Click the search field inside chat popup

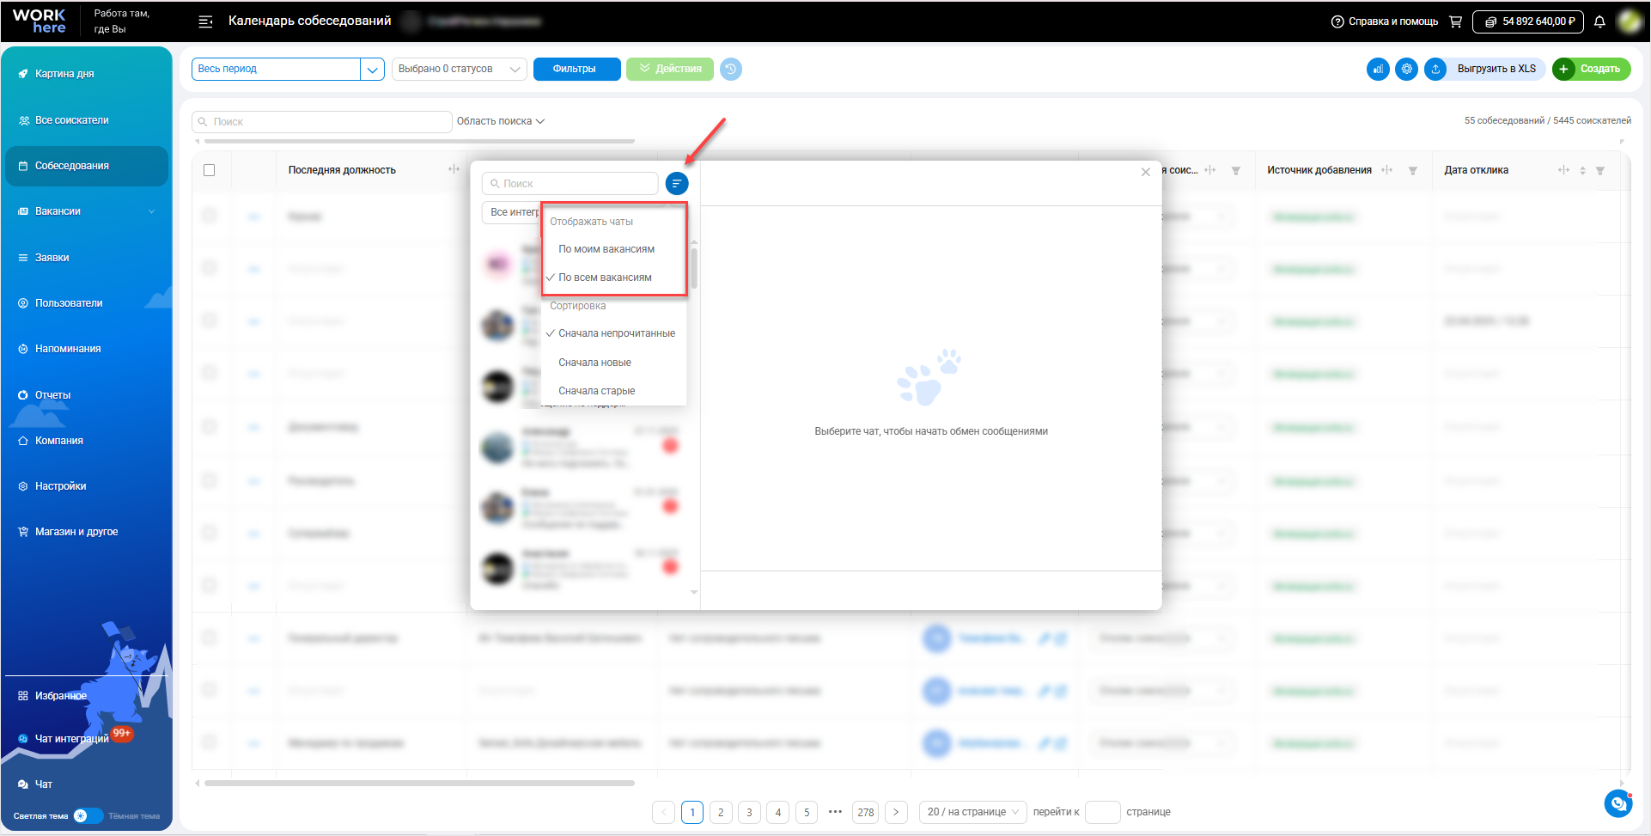pos(570,183)
